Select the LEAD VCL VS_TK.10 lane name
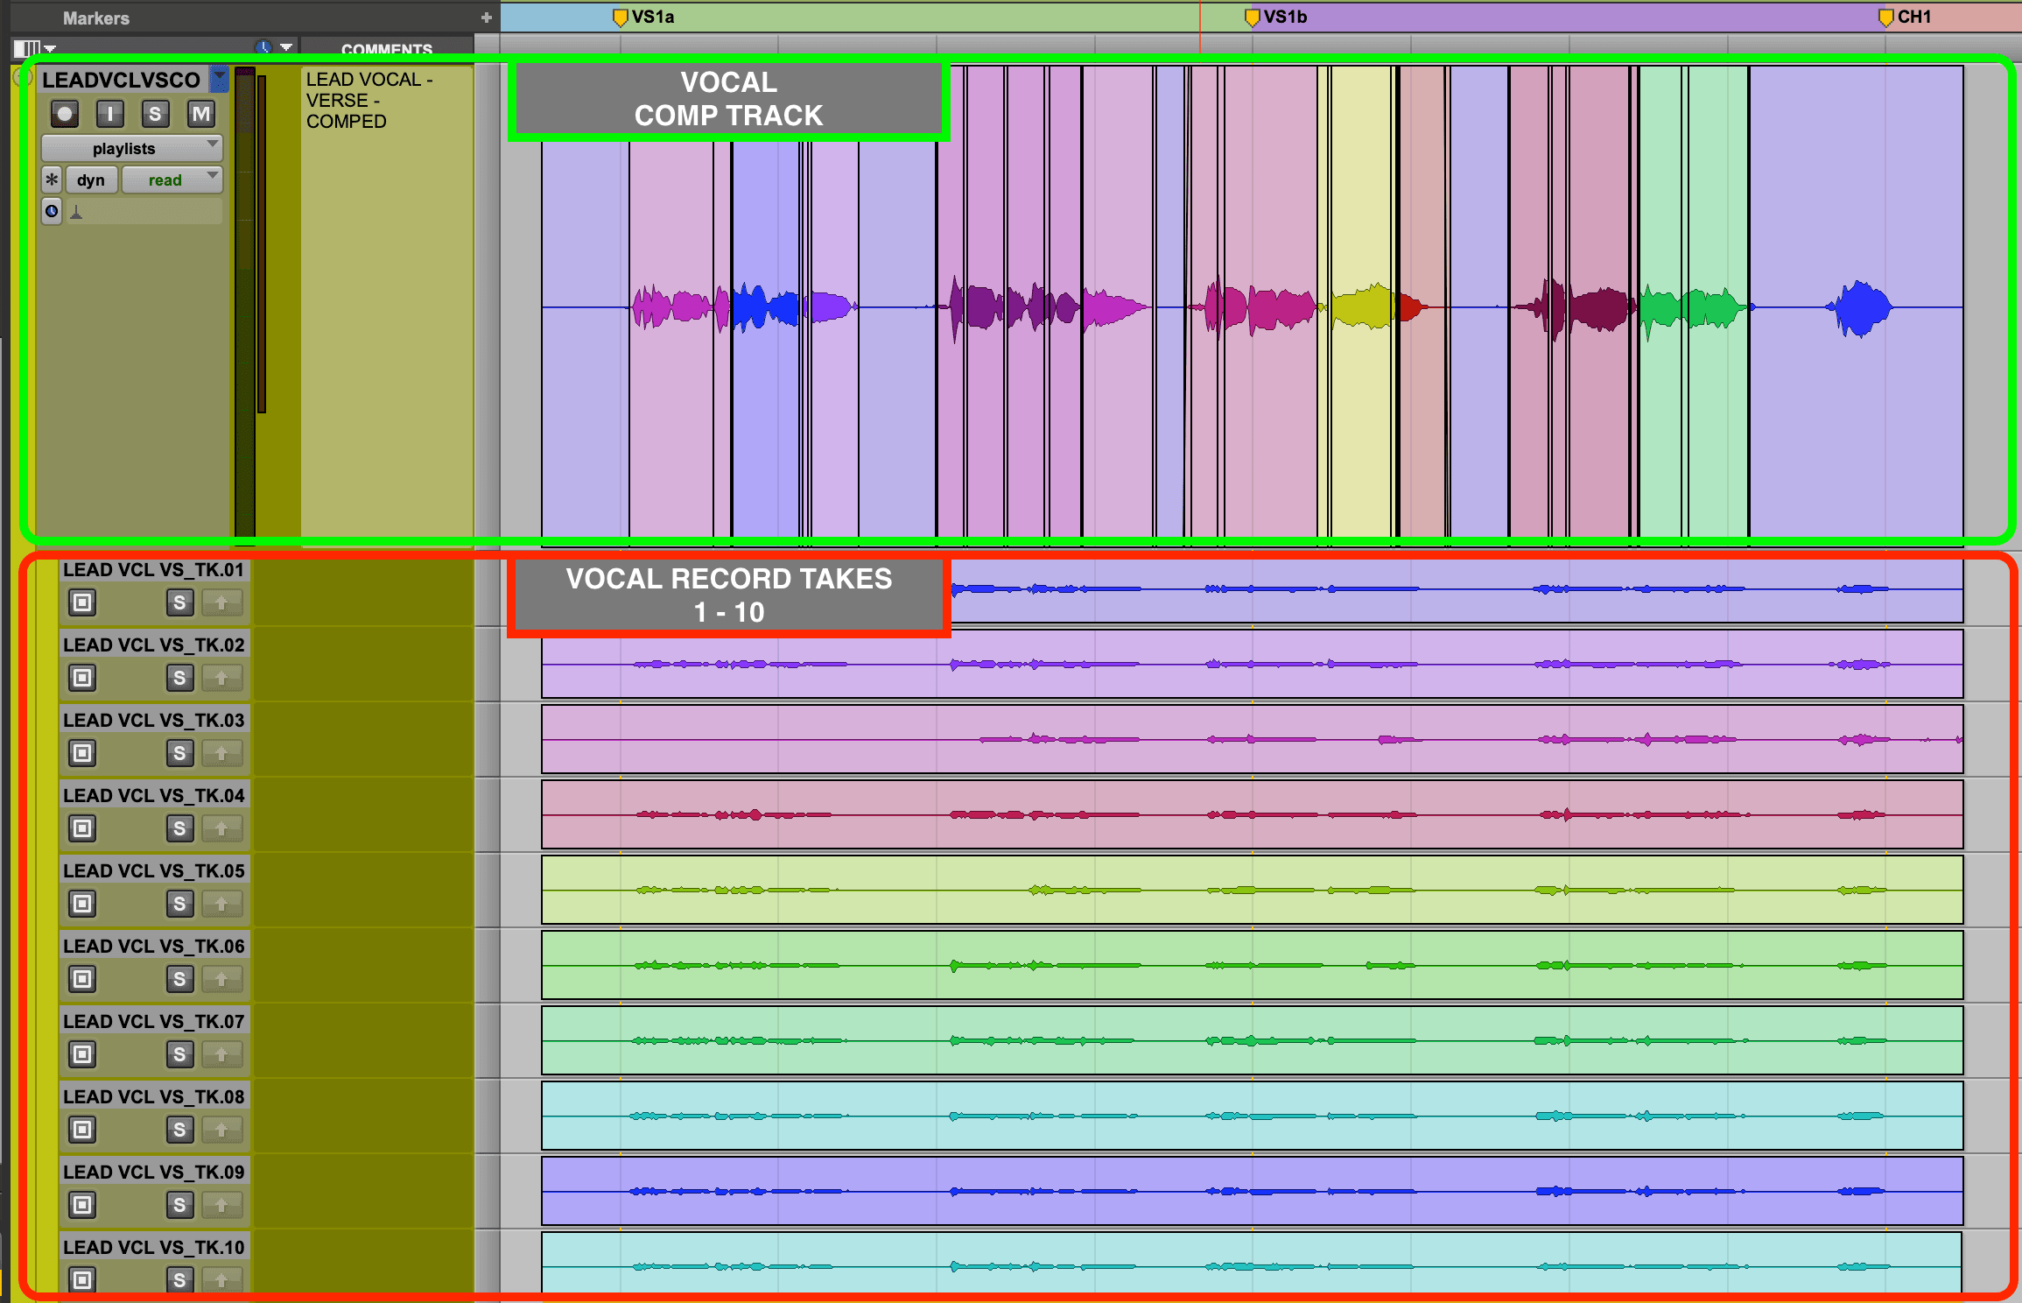Screen dimensions: 2022x1303 coord(154,1247)
